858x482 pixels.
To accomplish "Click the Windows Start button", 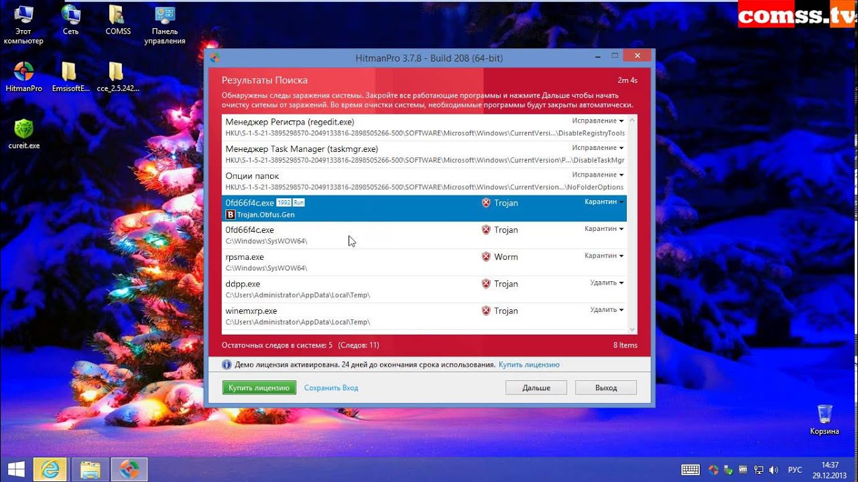I will point(16,469).
